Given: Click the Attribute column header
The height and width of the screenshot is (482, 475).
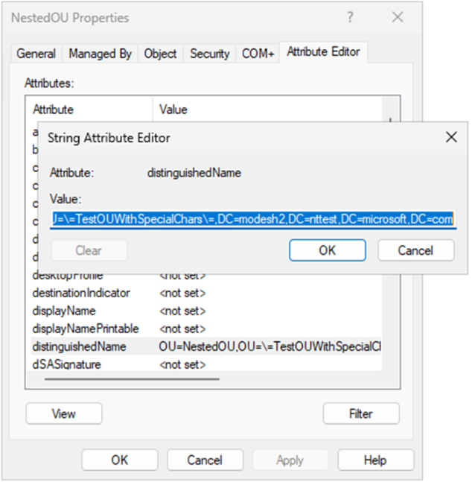Looking at the screenshot, I should (x=90, y=110).
